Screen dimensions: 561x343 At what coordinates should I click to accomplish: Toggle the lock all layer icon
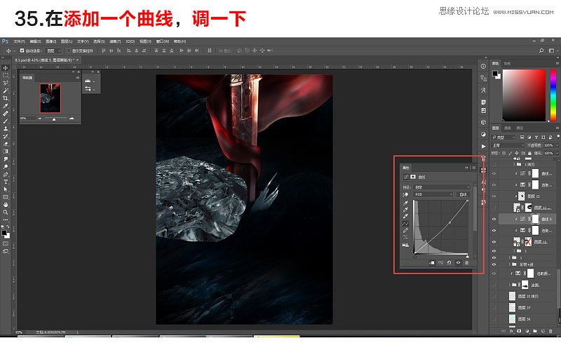click(528, 153)
